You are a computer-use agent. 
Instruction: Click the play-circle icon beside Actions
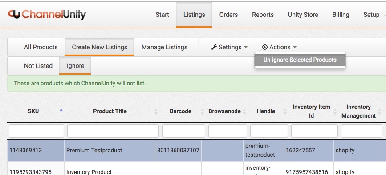264,47
